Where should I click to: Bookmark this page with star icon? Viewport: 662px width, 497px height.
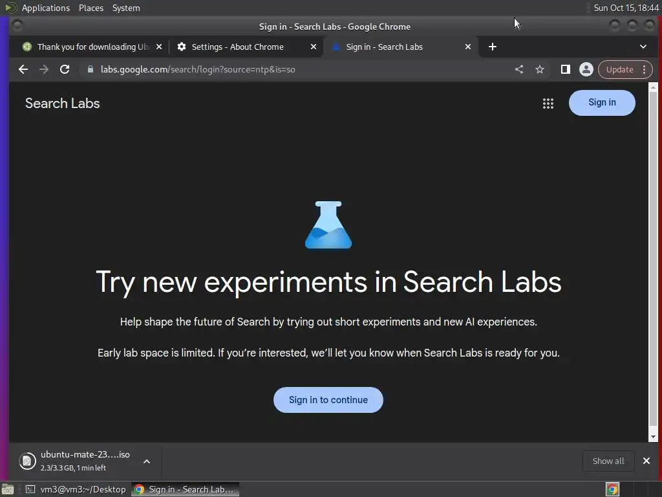pos(540,69)
